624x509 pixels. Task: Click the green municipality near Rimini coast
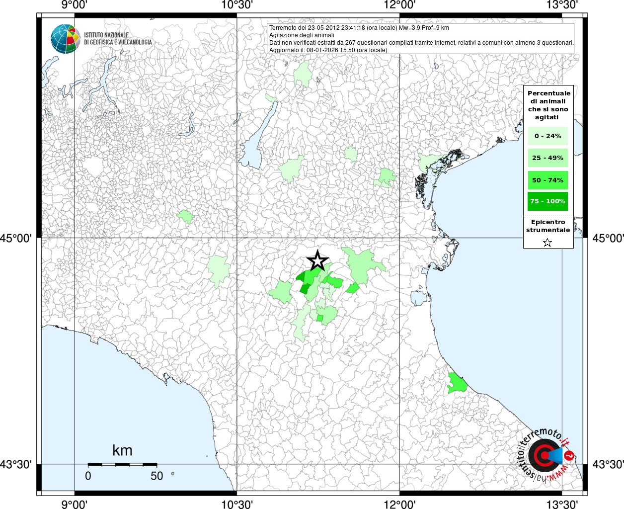tap(457, 383)
